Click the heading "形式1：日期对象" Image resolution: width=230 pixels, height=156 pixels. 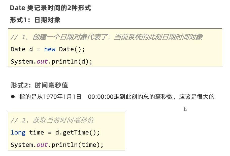click(35, 20)
